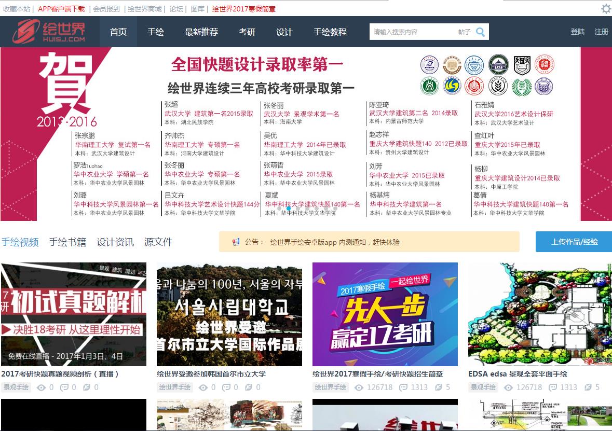Switch to the 手绘视频 tab
This screenshot has height=431, width=612.
coord(20,242)
